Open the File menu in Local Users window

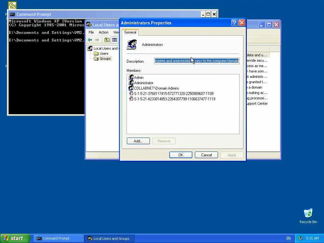pos(91,32)
